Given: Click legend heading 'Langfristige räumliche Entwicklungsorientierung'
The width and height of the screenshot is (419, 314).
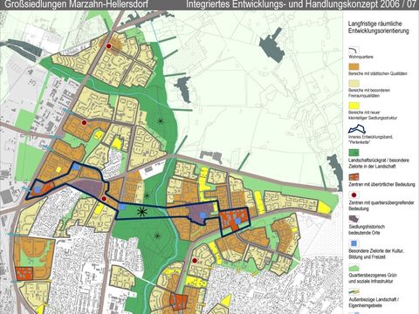Looking at the screenshot, I should click(x=378, y=27).
